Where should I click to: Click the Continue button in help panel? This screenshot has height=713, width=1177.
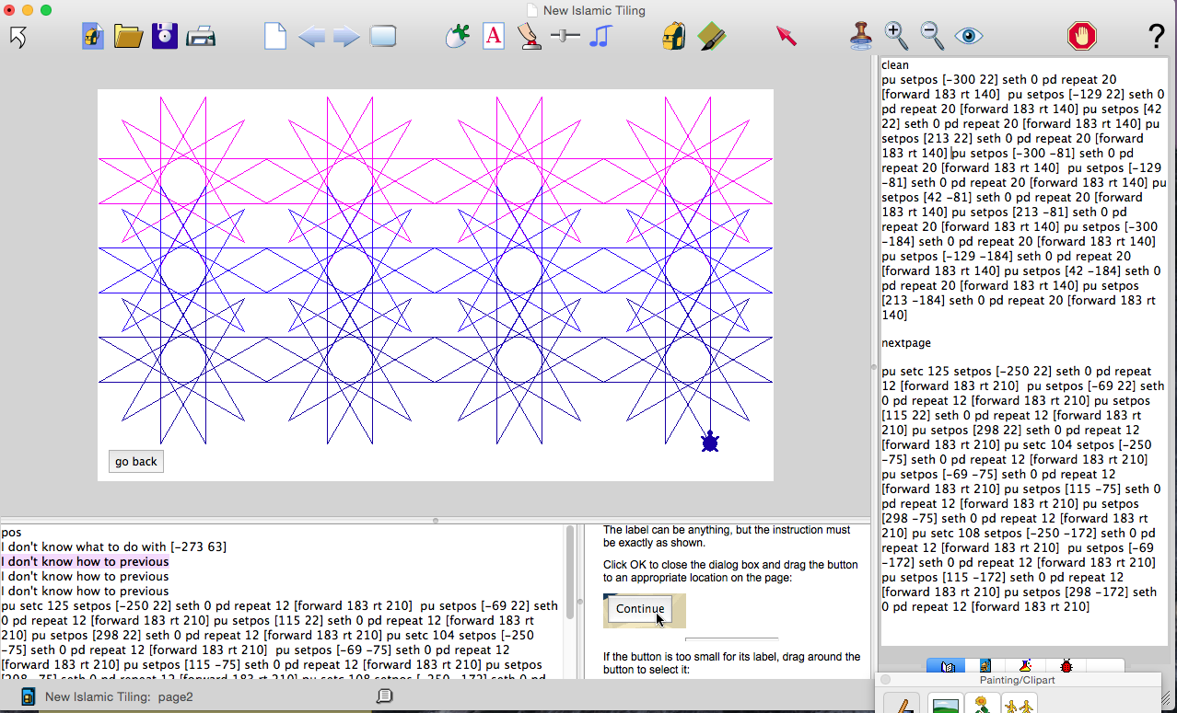(640, 609)
